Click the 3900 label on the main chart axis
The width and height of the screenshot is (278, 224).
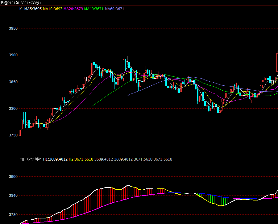(13, 55)
